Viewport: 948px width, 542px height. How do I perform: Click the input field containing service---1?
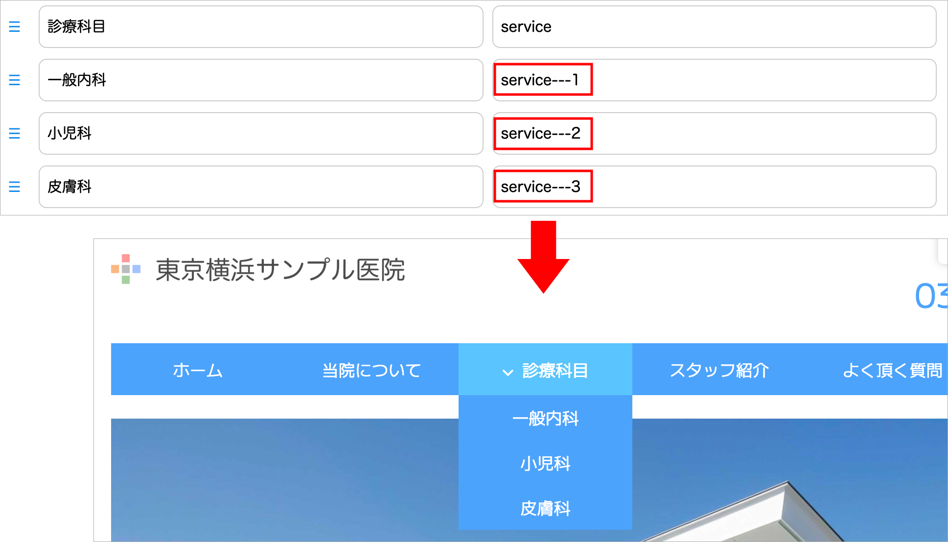point(714,80)
